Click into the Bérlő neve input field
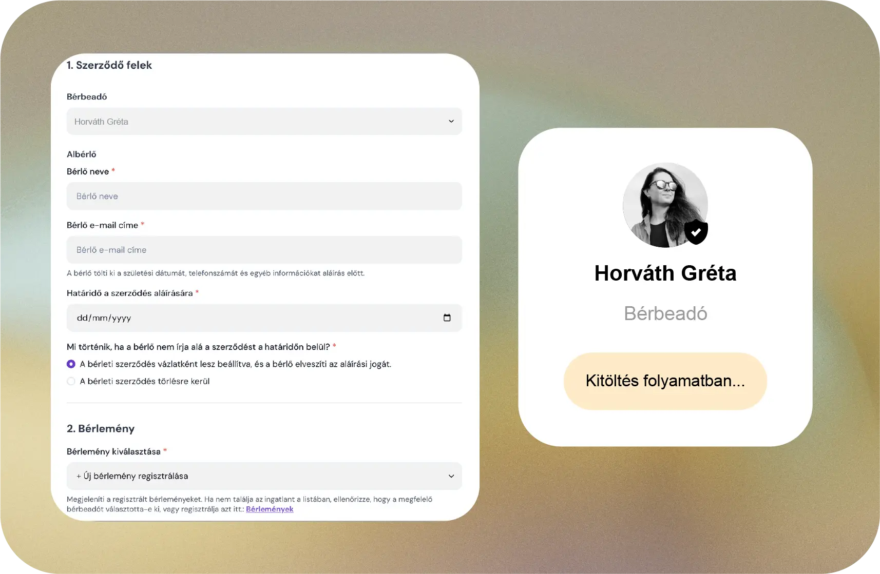Viewport: 880px width, 574px height. (264, 196)
